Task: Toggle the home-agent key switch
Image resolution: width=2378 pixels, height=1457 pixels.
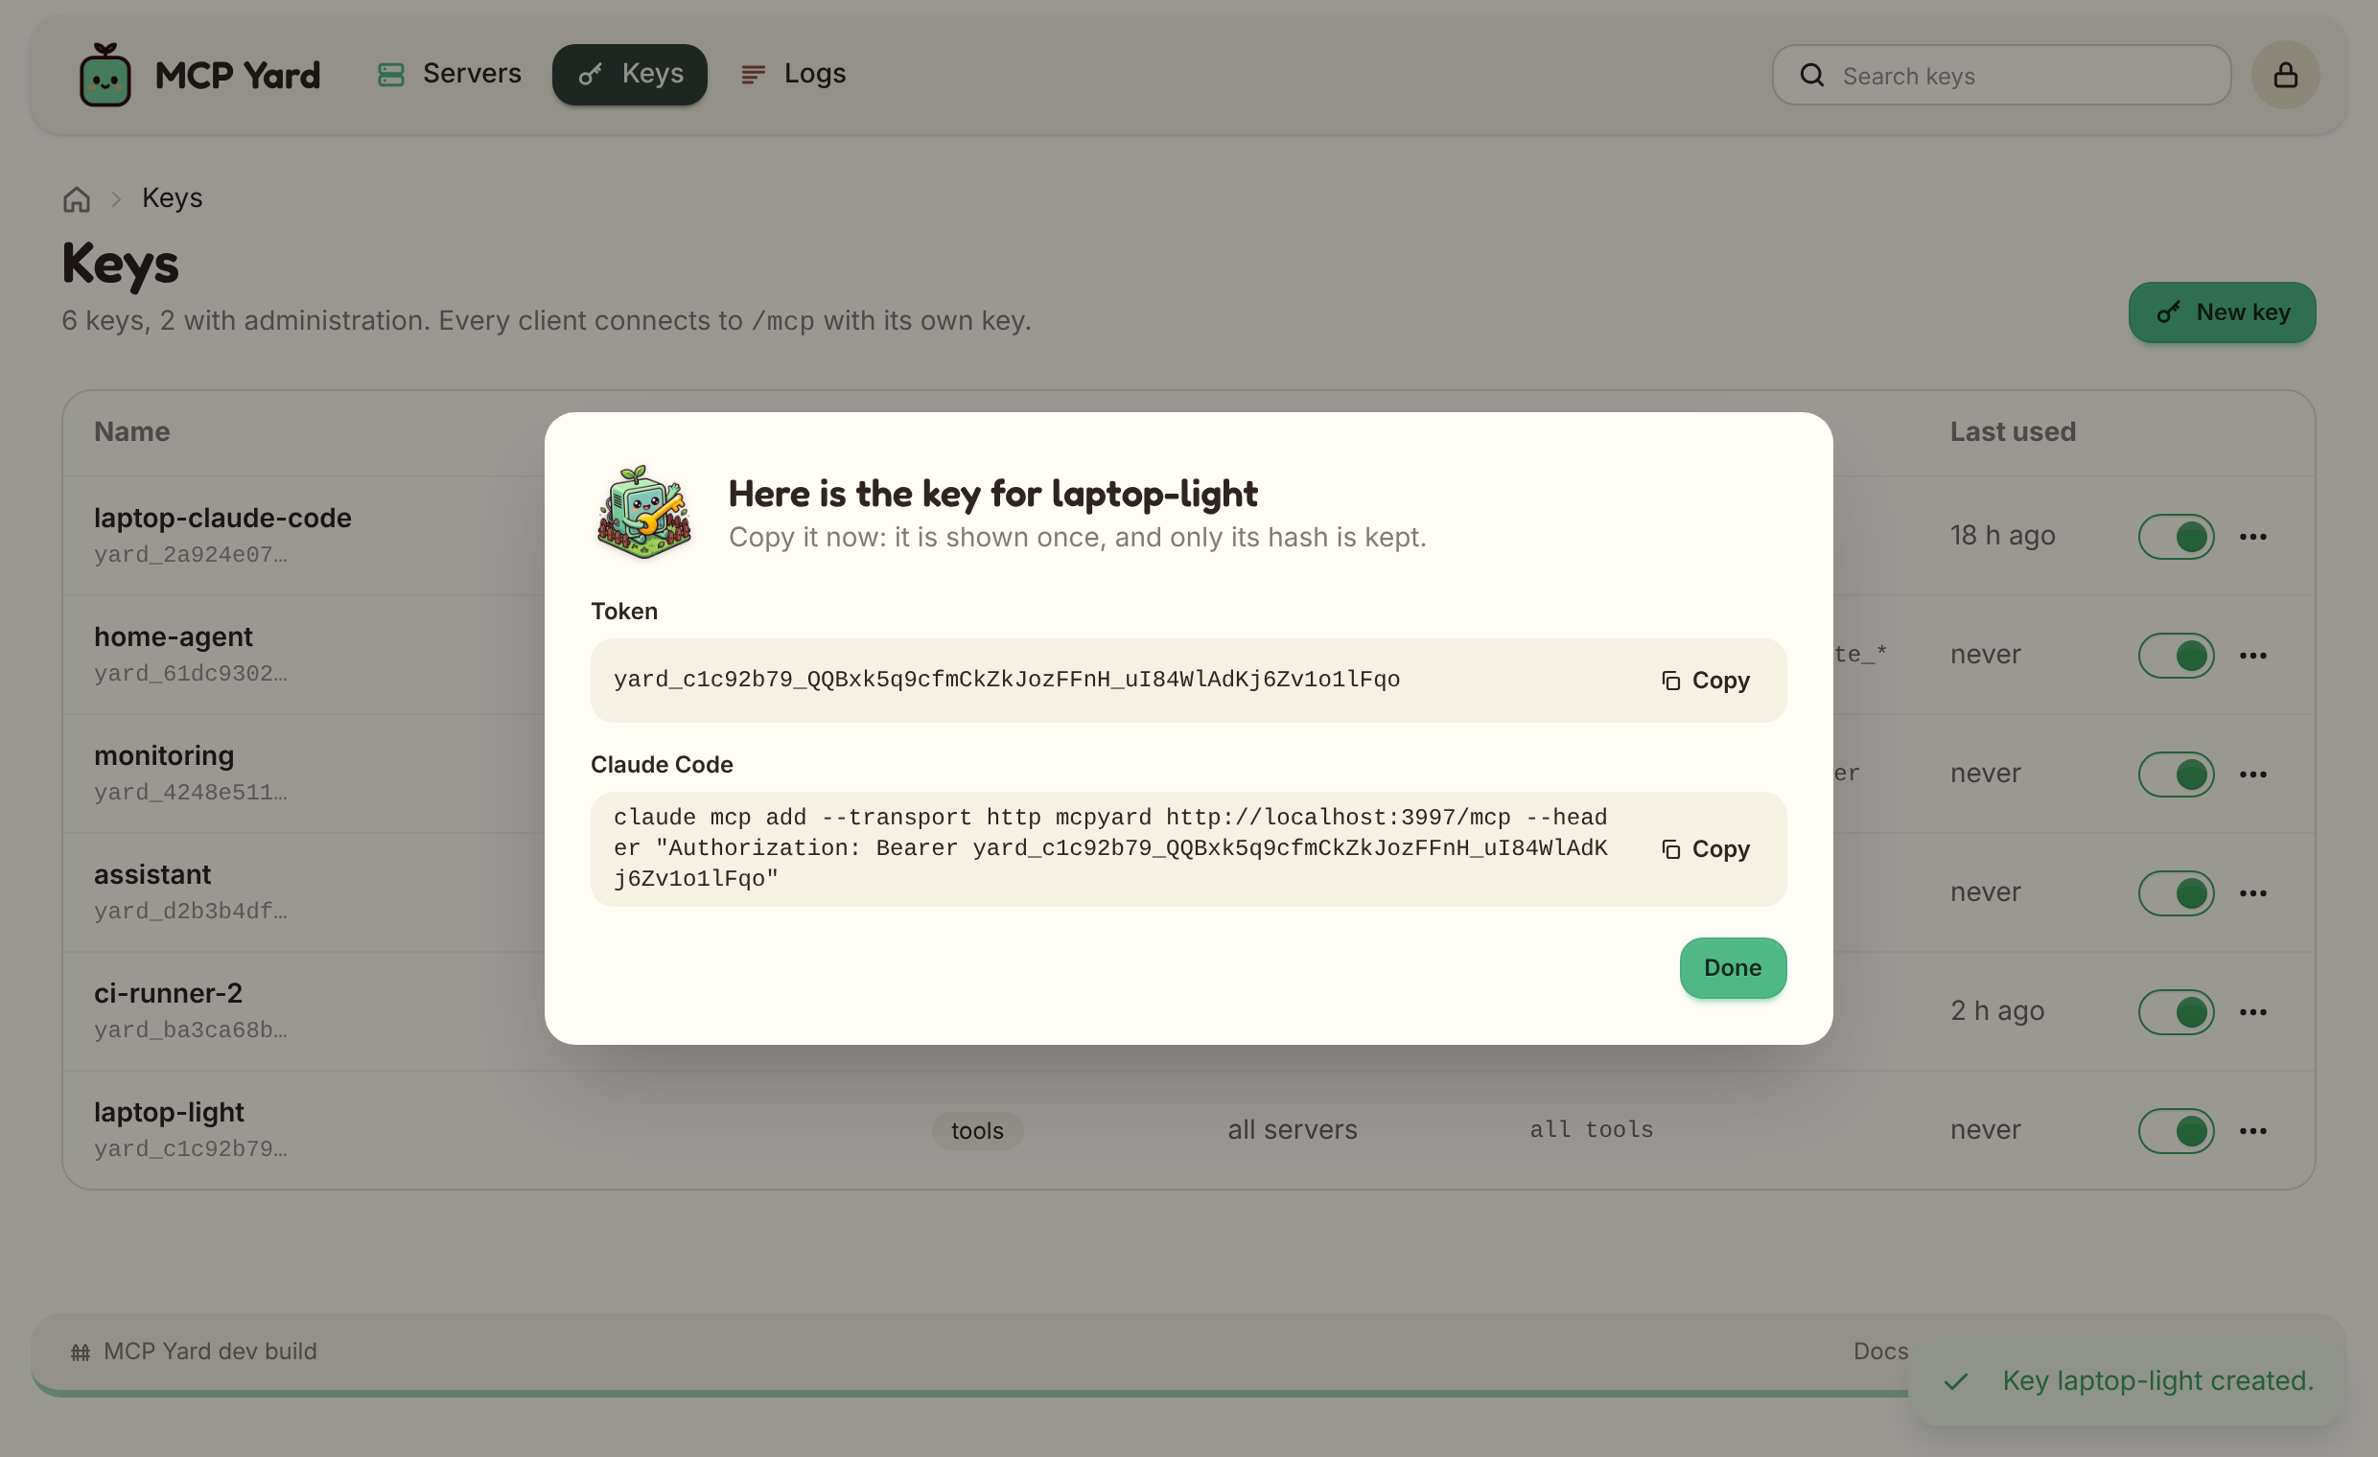Action: coord(2176,655)
